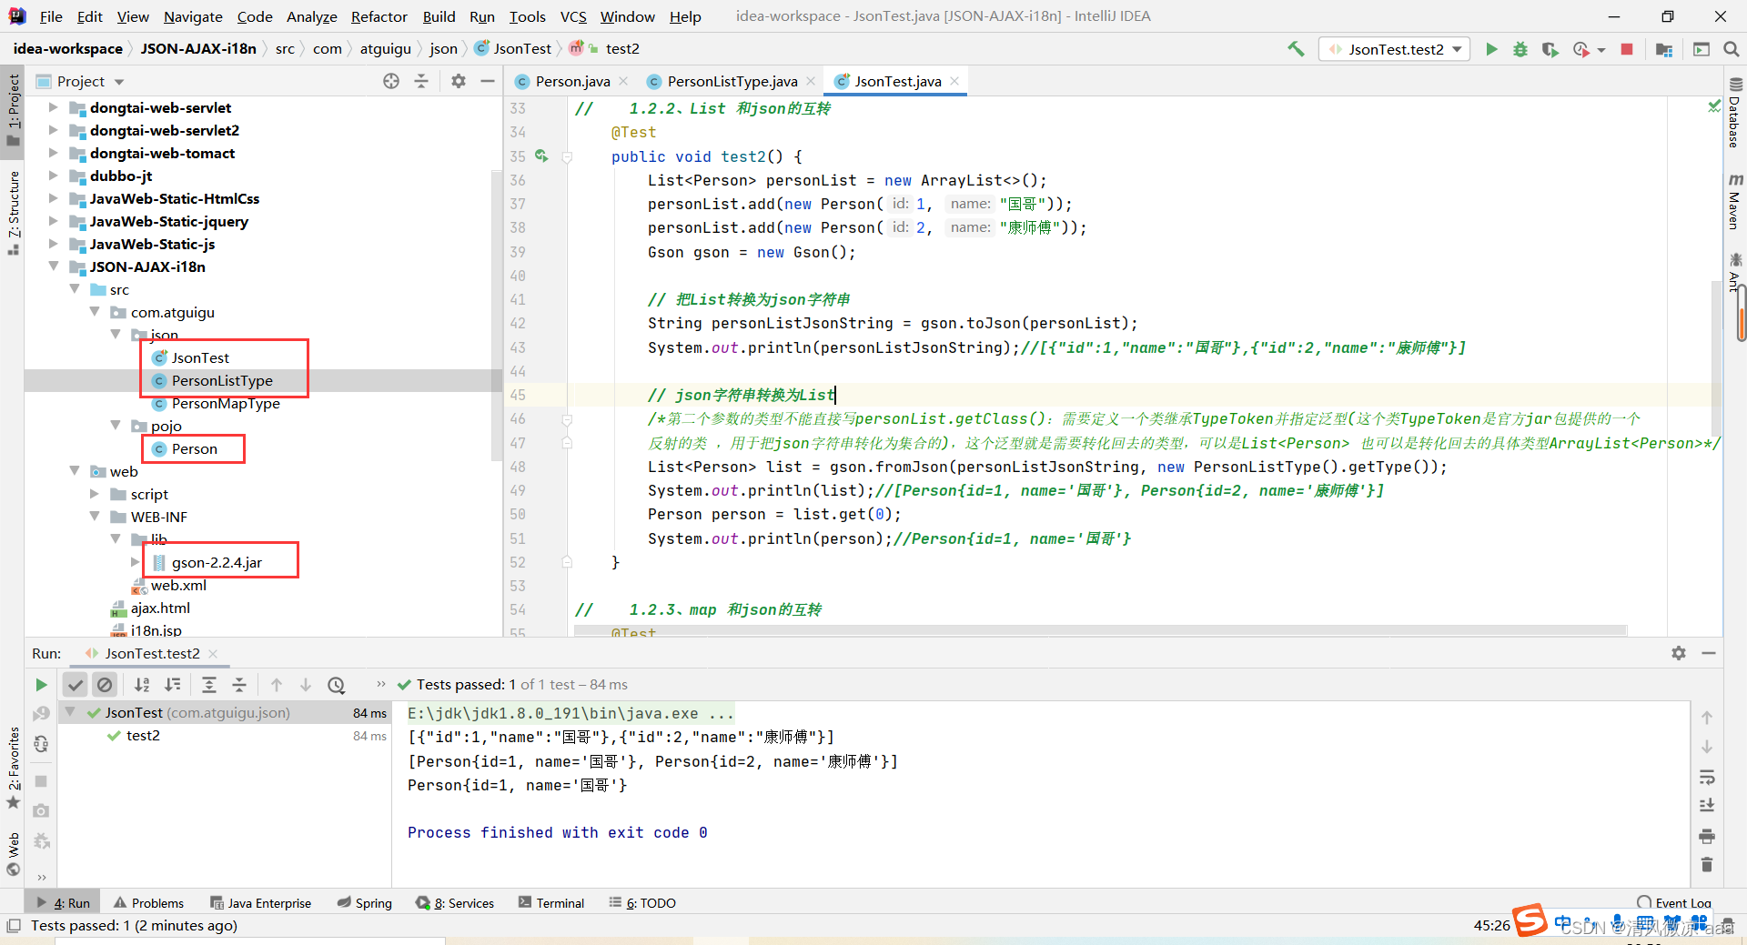This screenshot has width=1747, height=945.
Task: Toggle Maven tool window on right
Action: point(1734,202)
